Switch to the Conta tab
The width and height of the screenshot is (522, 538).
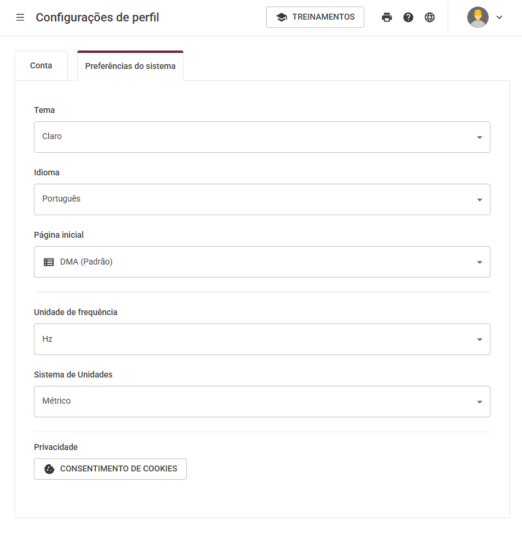[41, 65]
